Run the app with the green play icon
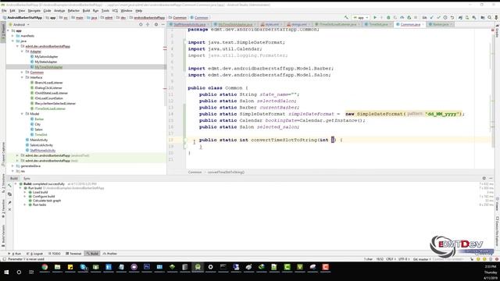 (375, 17)
